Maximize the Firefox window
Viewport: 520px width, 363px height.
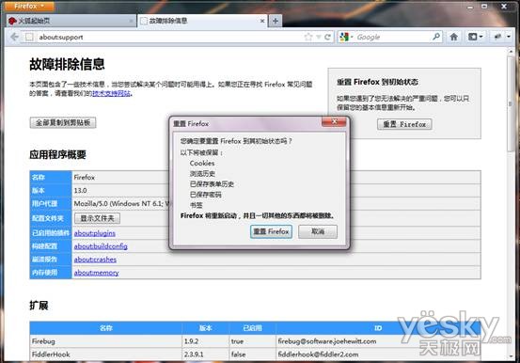(x=484, y=7)
